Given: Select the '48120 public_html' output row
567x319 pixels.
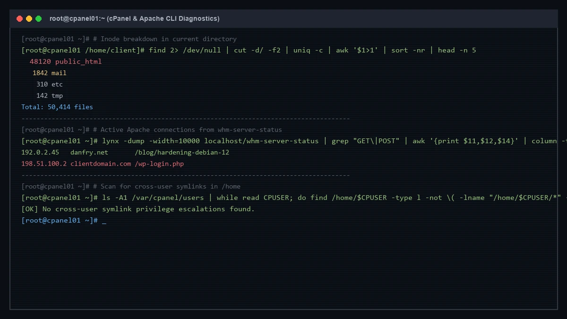Looking at the screenshot, I should pyautogui.click(x=65, y=61).
